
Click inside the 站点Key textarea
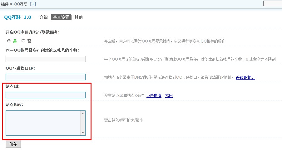tap(43, 123)
